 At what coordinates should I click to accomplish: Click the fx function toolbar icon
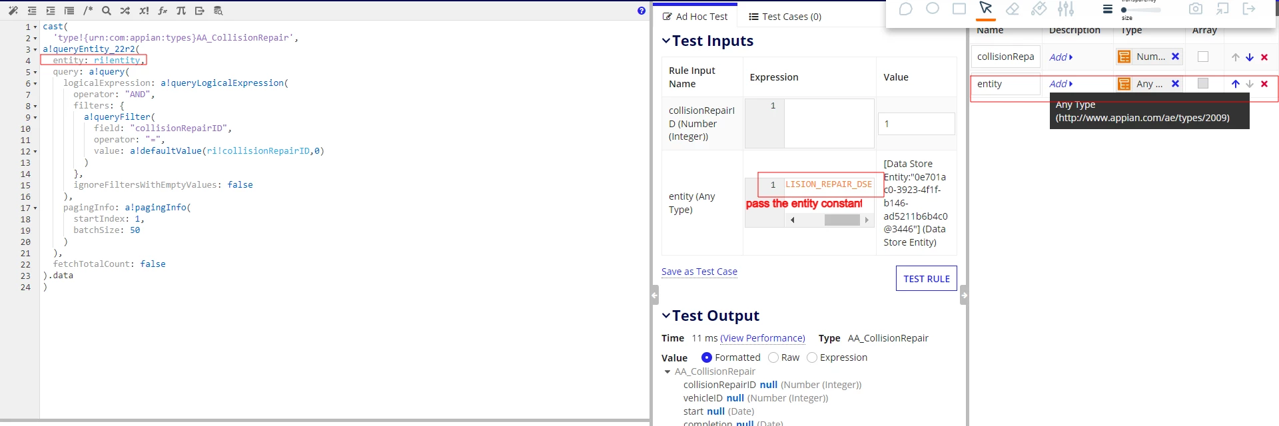163,11
